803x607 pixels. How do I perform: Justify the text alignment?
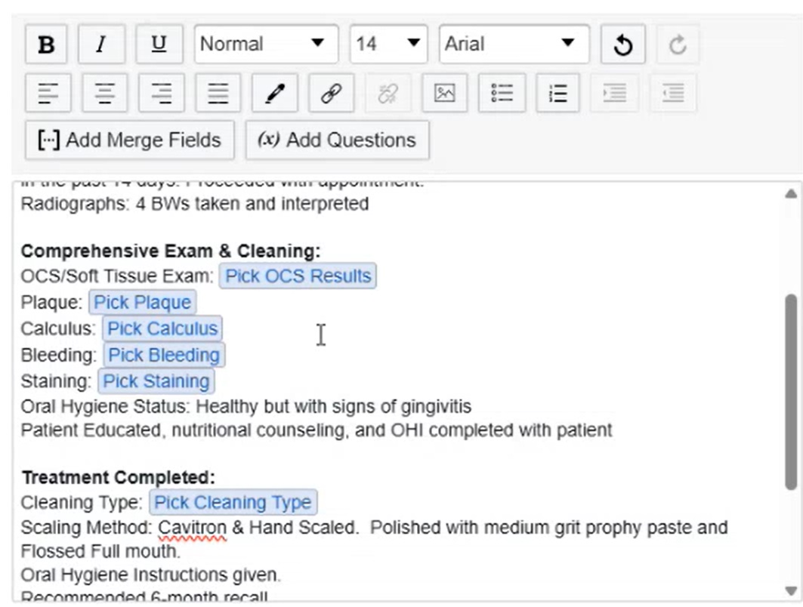click(x=218, y=94)
